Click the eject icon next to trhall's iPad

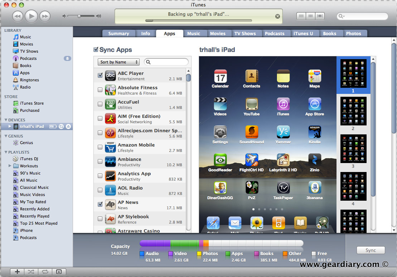click(x=68, y=126)
